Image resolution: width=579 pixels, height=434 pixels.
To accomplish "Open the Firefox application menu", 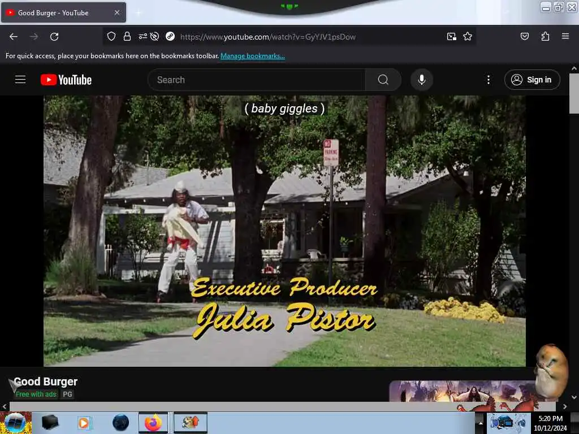I will coord(565,36).
